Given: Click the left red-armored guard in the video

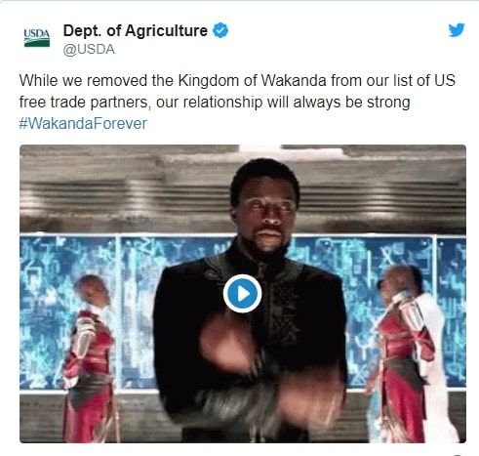Looking at the screenshot, I should coord(89,358).
